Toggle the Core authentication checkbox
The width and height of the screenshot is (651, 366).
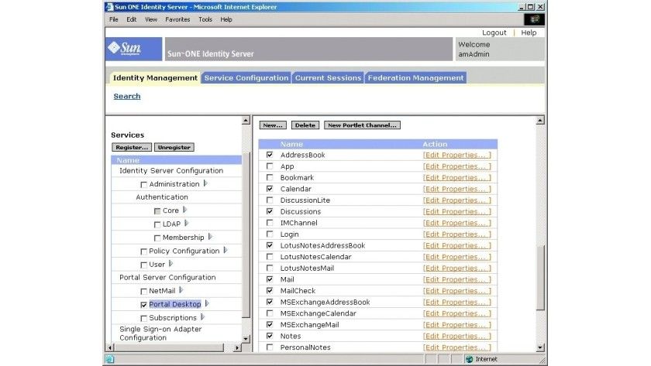tap(157, 211)
